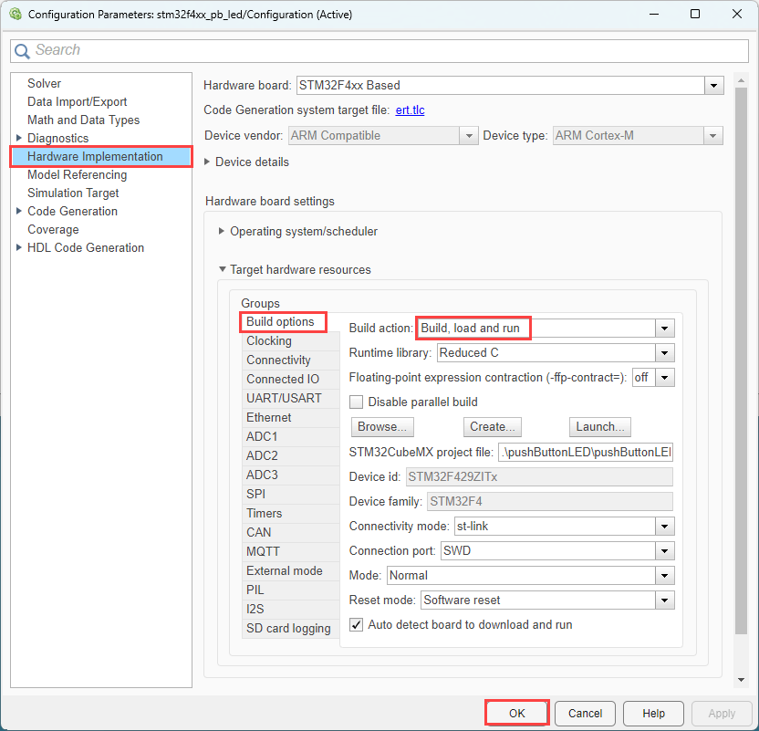Select the PIL group

click(290, 590)
